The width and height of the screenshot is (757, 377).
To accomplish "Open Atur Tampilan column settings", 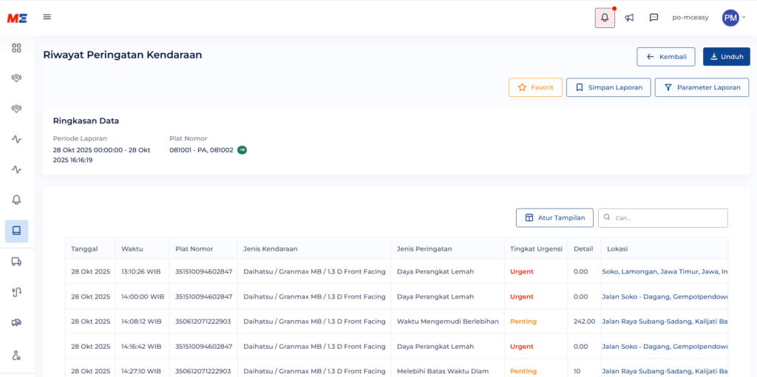I will pyautogui.click(x=554, y=217).
